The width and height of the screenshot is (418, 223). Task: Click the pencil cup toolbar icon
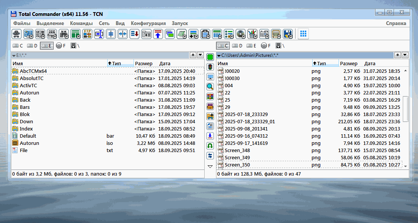click(x=252, y=34)
